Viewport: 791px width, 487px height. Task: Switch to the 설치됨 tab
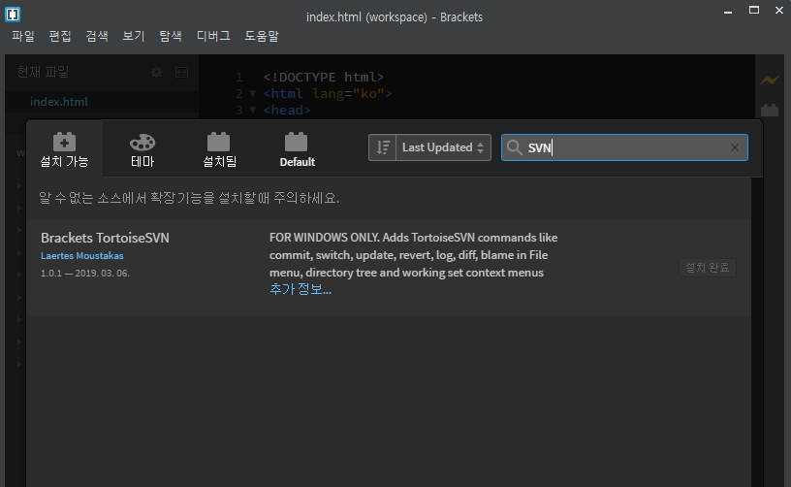(219, 148)
